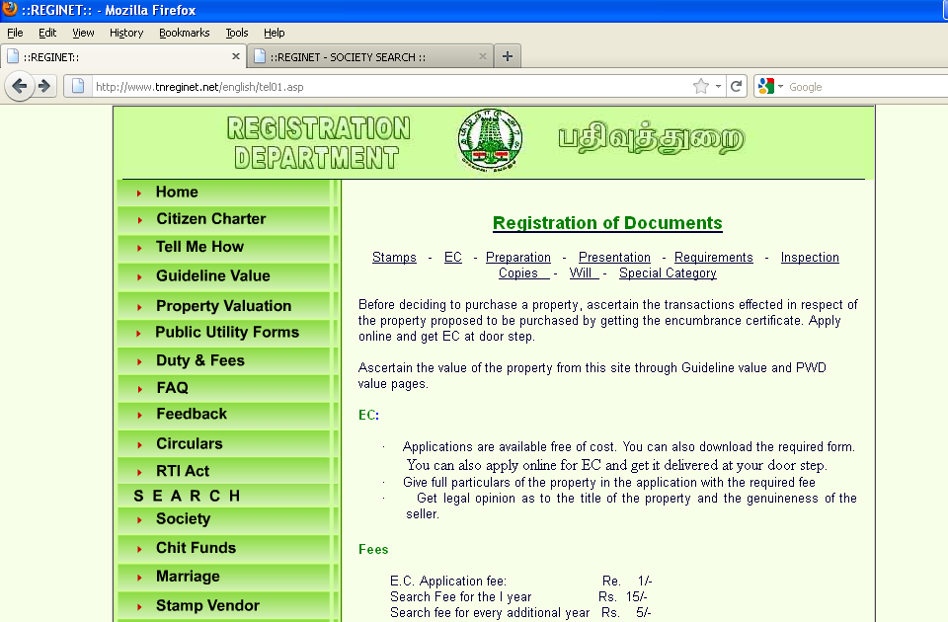
Task: Open a new tab with the plus icon
Action: coord(507,56)
